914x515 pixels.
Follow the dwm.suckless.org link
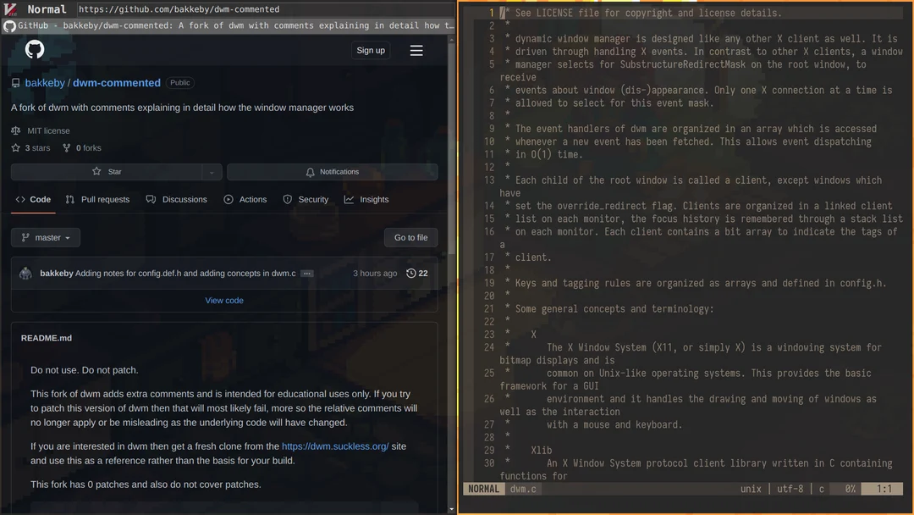[x=333, y=446]
